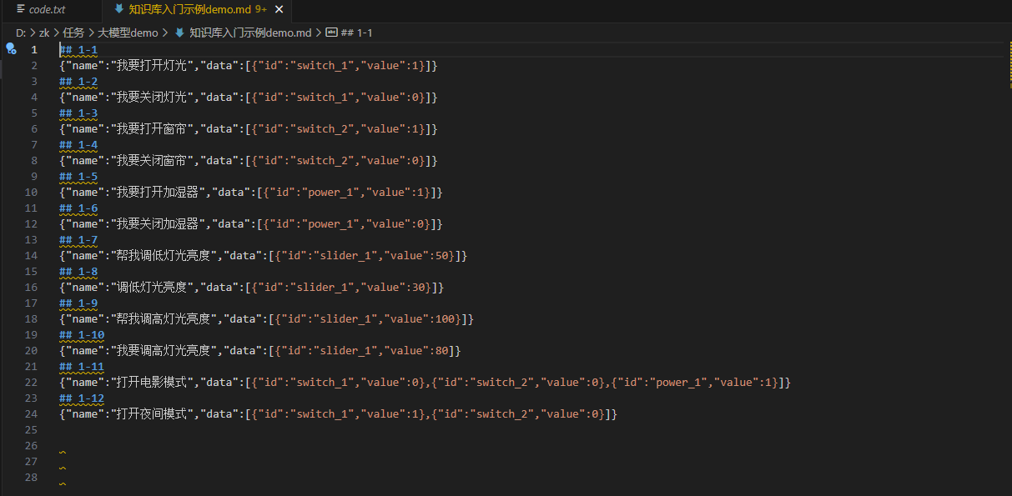Image resolution: width=1012 pixels, height=496 pixels.
Task: Click line number 12 in the gutter
Action: pyautogui.click(x=33, y=223)
